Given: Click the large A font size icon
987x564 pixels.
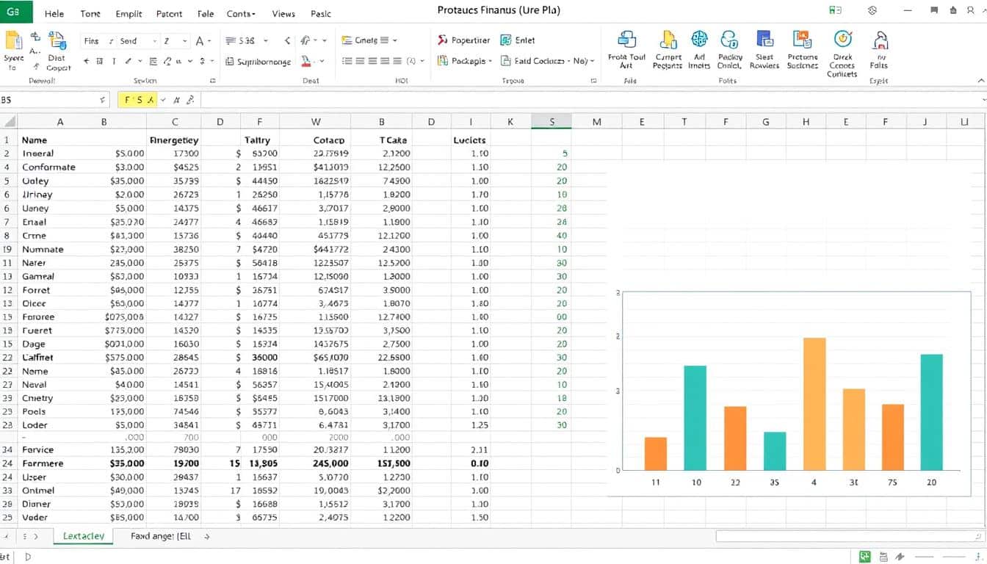Looking at the screenshot, I should (x=200, y=41).
